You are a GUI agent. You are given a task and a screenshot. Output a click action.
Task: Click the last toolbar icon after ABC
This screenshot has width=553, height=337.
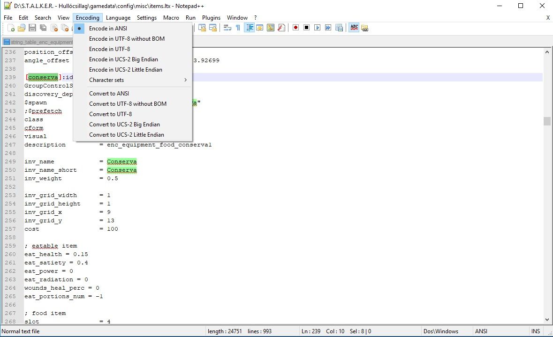(364, 28)
